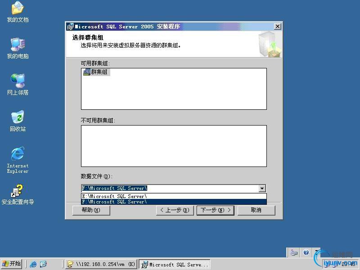Click inside the 不可用群集组 list box
The height and width of the screenshot is (270, 360).
pos(174,146)
